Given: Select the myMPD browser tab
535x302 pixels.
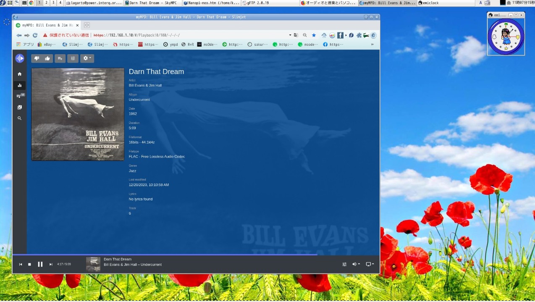Looking at the screenshot, I should (47, 25).
